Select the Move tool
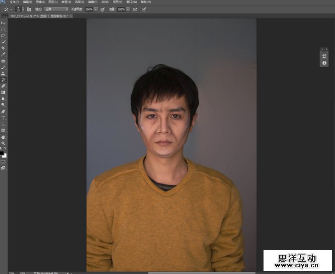The width and height of the screenshot is (335, 274). click(x=3, y=23)
